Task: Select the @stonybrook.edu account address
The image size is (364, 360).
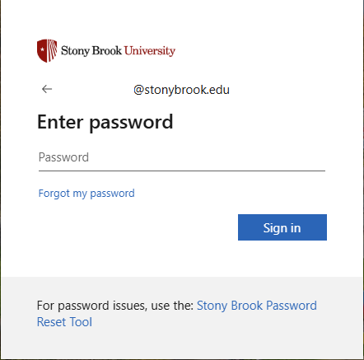Action: (181, 90)
